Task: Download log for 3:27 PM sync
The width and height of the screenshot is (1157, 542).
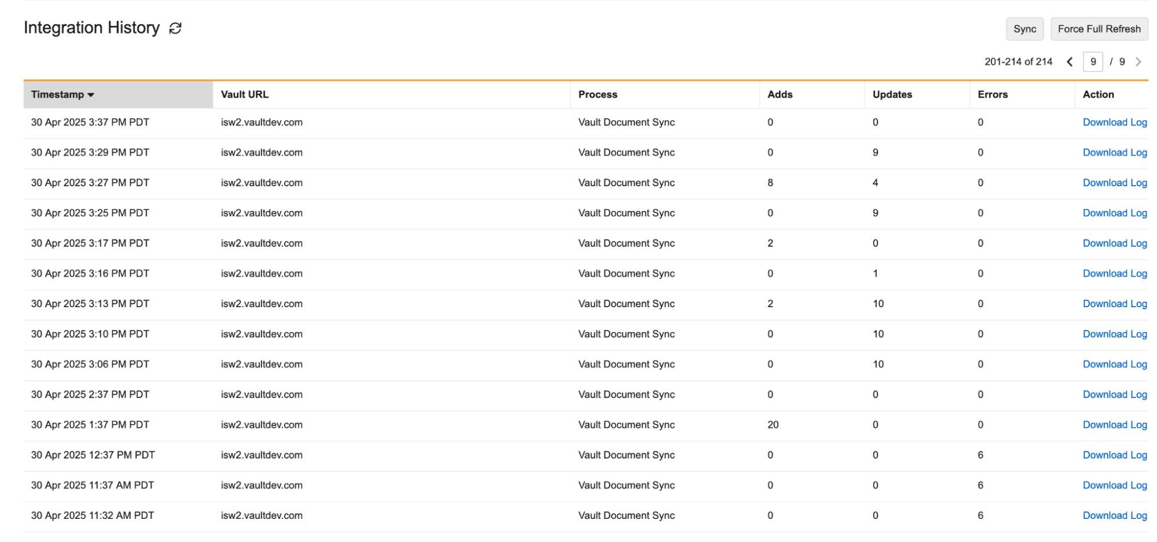Action: (1114, 183)
